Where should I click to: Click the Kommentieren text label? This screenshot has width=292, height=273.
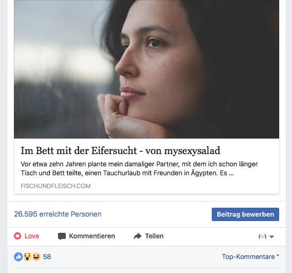click(92, 236)
